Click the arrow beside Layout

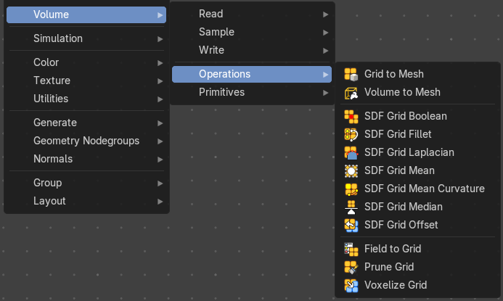(160, 202)
